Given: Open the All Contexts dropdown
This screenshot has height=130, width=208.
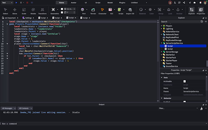Looking at the screenshot, I should pos(25,108).
